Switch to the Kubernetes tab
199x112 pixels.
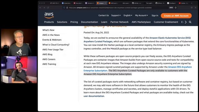[x=66, y=3]
